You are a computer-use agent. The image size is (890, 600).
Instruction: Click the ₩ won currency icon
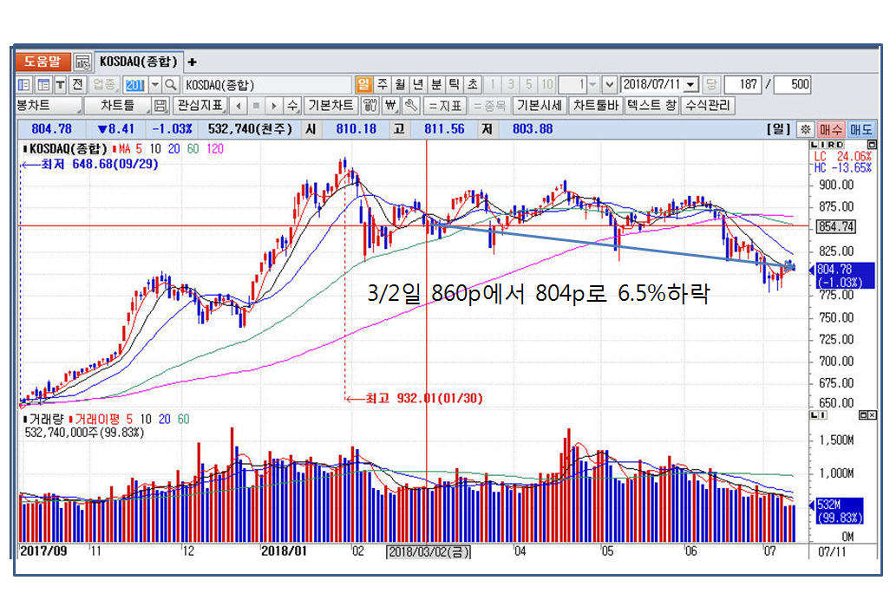point(390,106)
